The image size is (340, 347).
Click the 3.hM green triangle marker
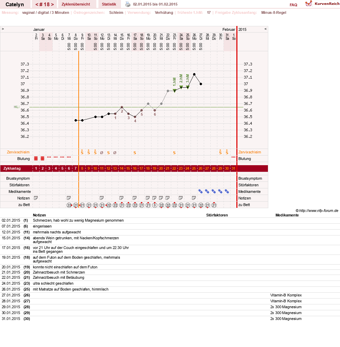click(188, 87)
